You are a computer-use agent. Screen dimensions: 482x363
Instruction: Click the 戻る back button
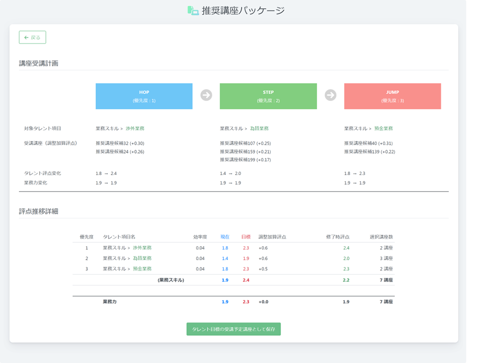pos(32,38)
